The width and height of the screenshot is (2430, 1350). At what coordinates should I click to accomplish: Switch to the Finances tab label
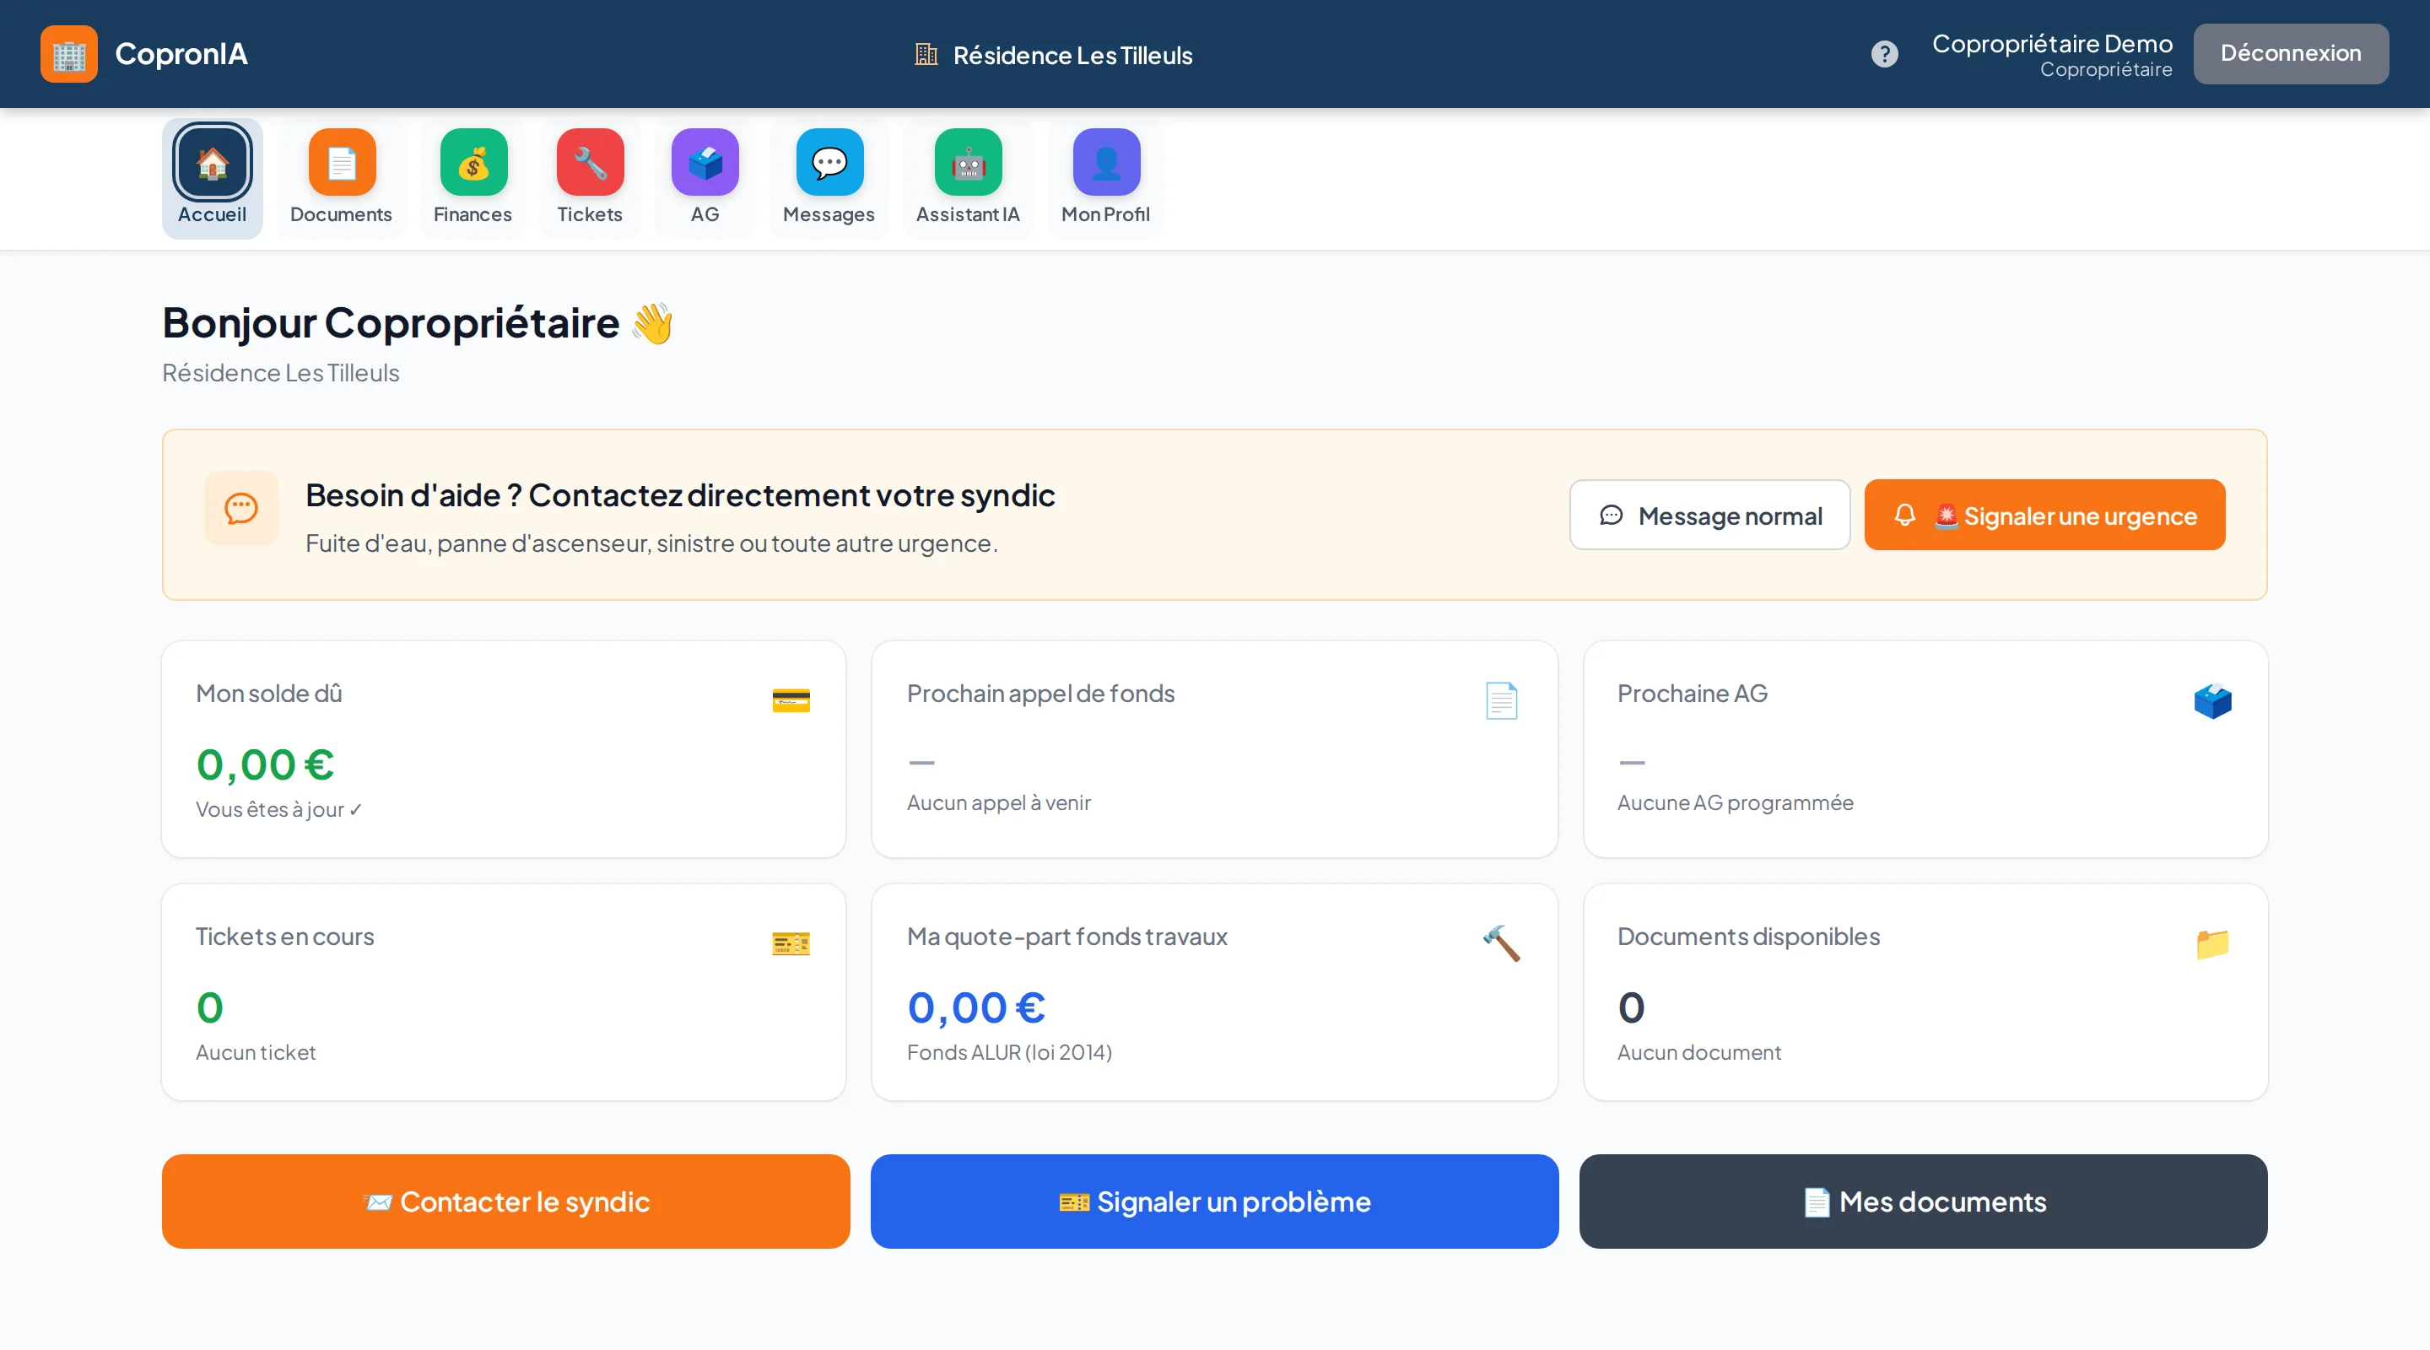click(472, 214)
